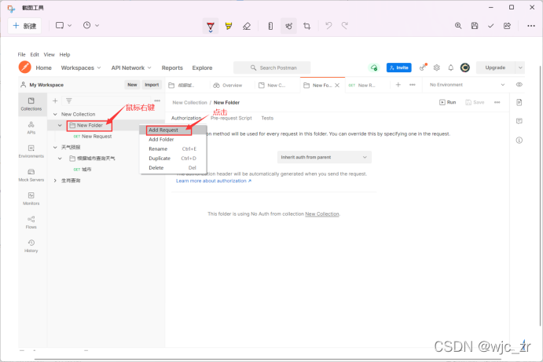The height and width of the screenshot is (362, 543).
Task: Open the Flows sidebar panel
Action: click(x=31, y=222)
